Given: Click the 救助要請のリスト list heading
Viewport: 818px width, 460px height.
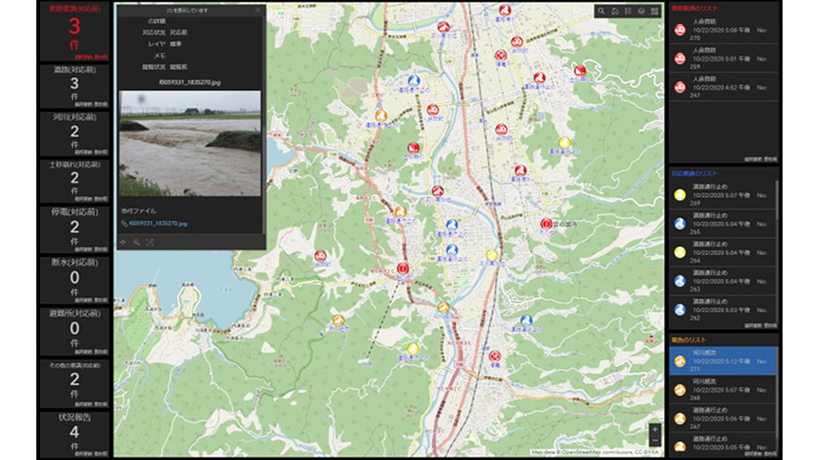Looking at the screenshot, I should pyautogui.click(x=694, y=8).
